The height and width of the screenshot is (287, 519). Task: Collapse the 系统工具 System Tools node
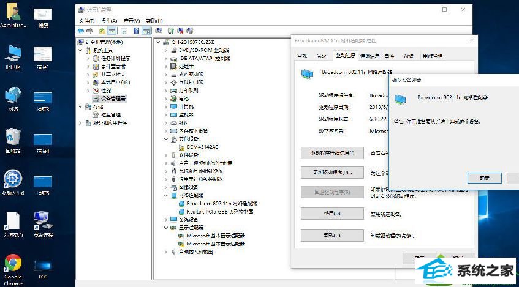pyautogui.click(x=81, y=50)
